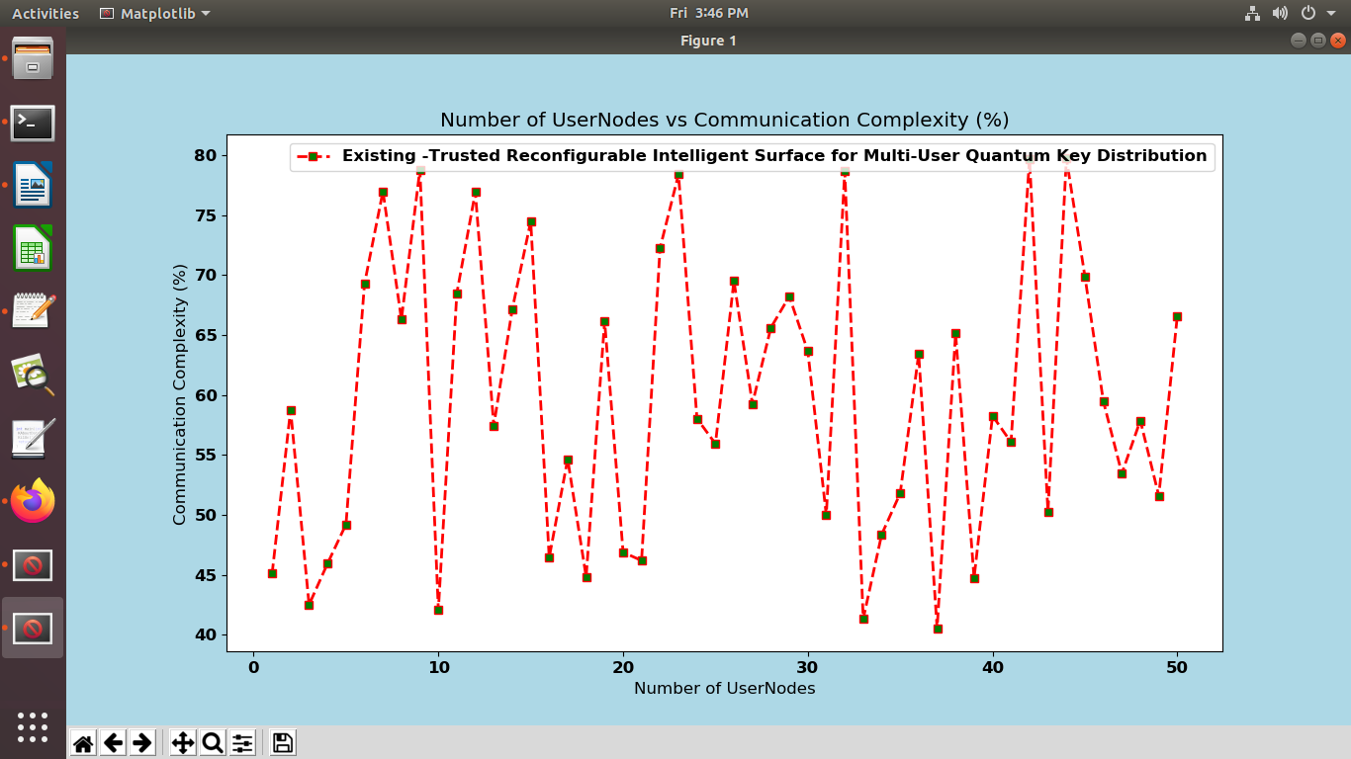Viewport: 1351px width, 759px height.
Task: Launch Terminal from the dock
Action: (x=33, y=123)
